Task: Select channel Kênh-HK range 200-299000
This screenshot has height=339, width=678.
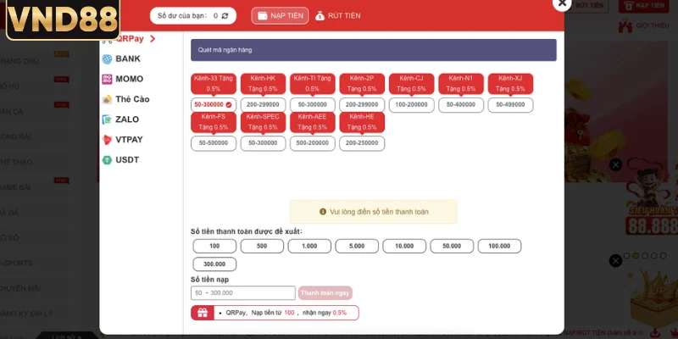Action: (x=263, y=104)
